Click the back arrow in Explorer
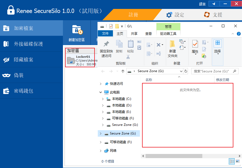 (103, 71)
